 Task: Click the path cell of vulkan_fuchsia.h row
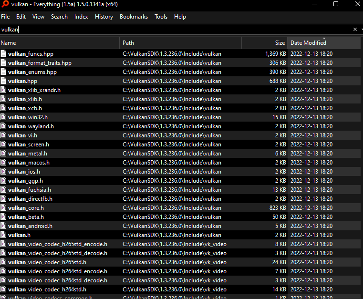(x=172, y=190)
